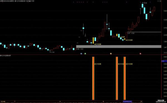Image resolution: width=167 pixels, height=103 pixels.
Task: Click the circle icon before 红牛回调 indicator title
Action: coord(16,1)
